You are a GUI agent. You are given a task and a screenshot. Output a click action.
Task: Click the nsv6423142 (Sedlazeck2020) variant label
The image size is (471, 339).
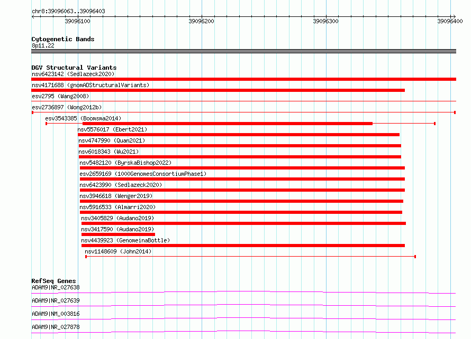click(x=73, y=74)
